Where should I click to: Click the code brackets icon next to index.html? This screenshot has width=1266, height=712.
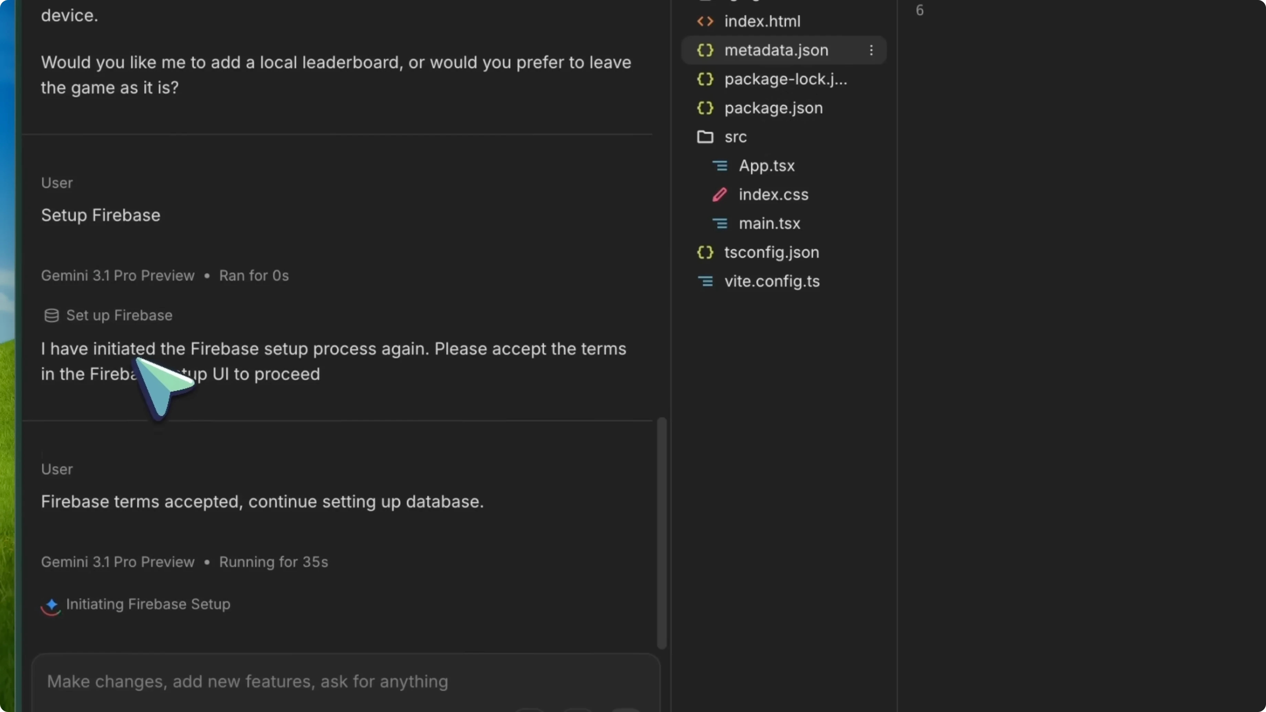point(705,21)
